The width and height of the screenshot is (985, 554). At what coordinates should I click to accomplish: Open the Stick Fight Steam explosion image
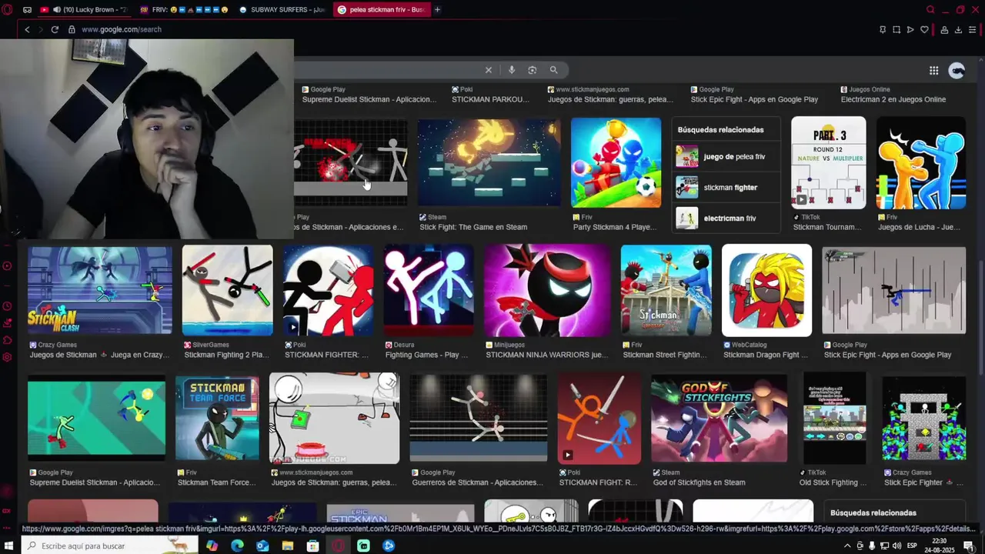[489, 162]
